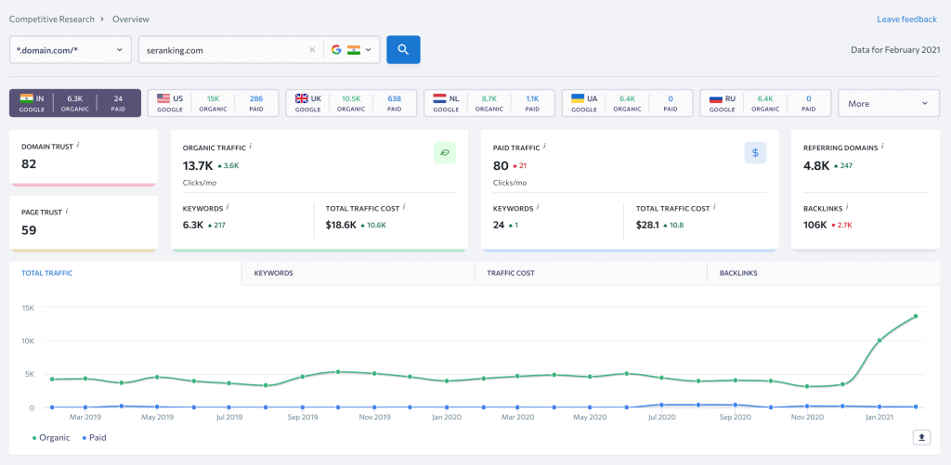Click the organic traffic leaf icon
Screen dimensions: 951x465
coord(445,153)
